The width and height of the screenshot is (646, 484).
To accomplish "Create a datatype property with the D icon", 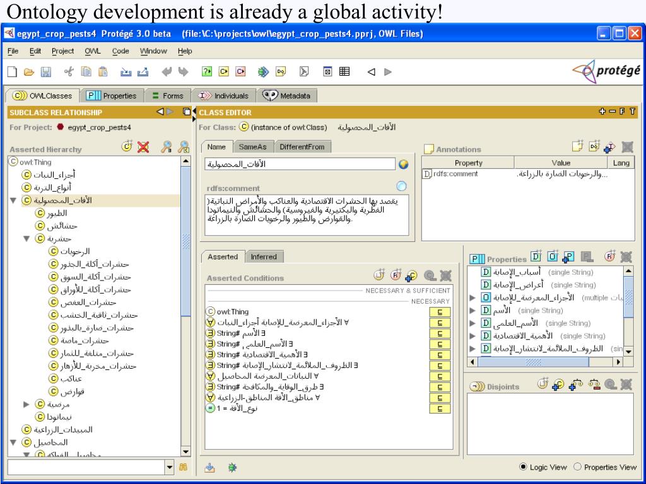I will (x=536, y=256).
